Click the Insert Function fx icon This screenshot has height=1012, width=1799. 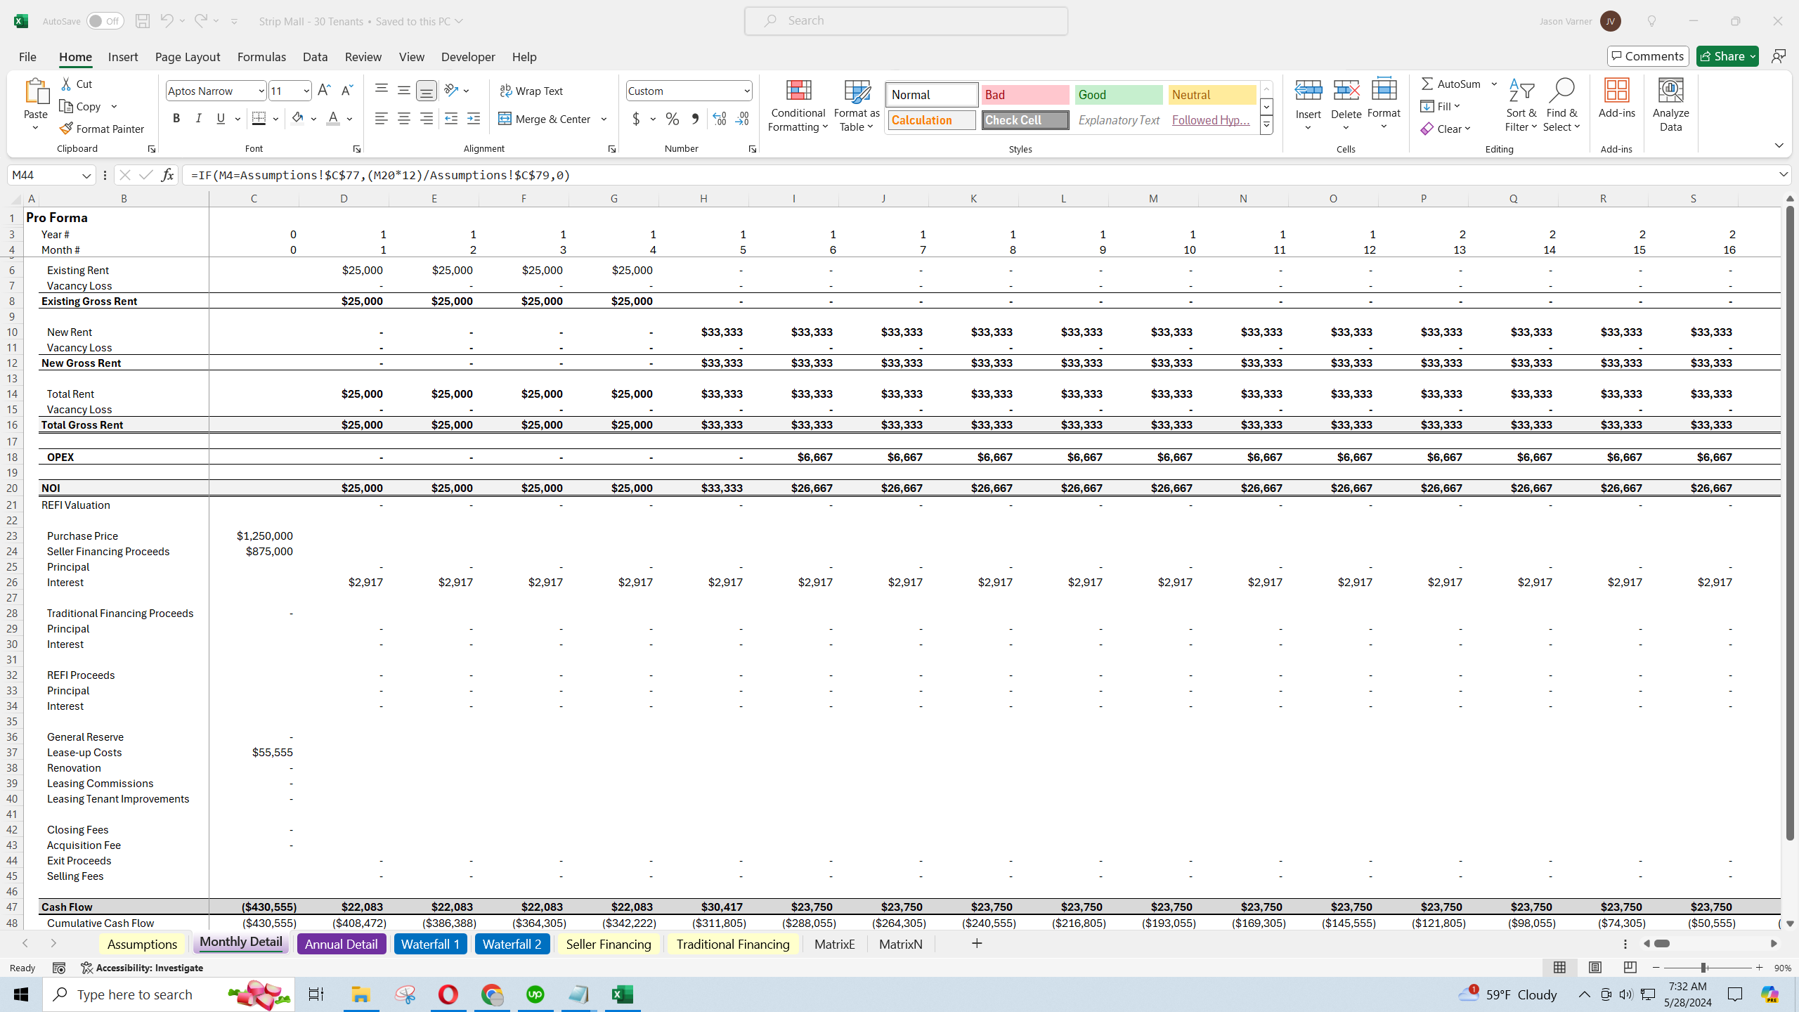167,175
